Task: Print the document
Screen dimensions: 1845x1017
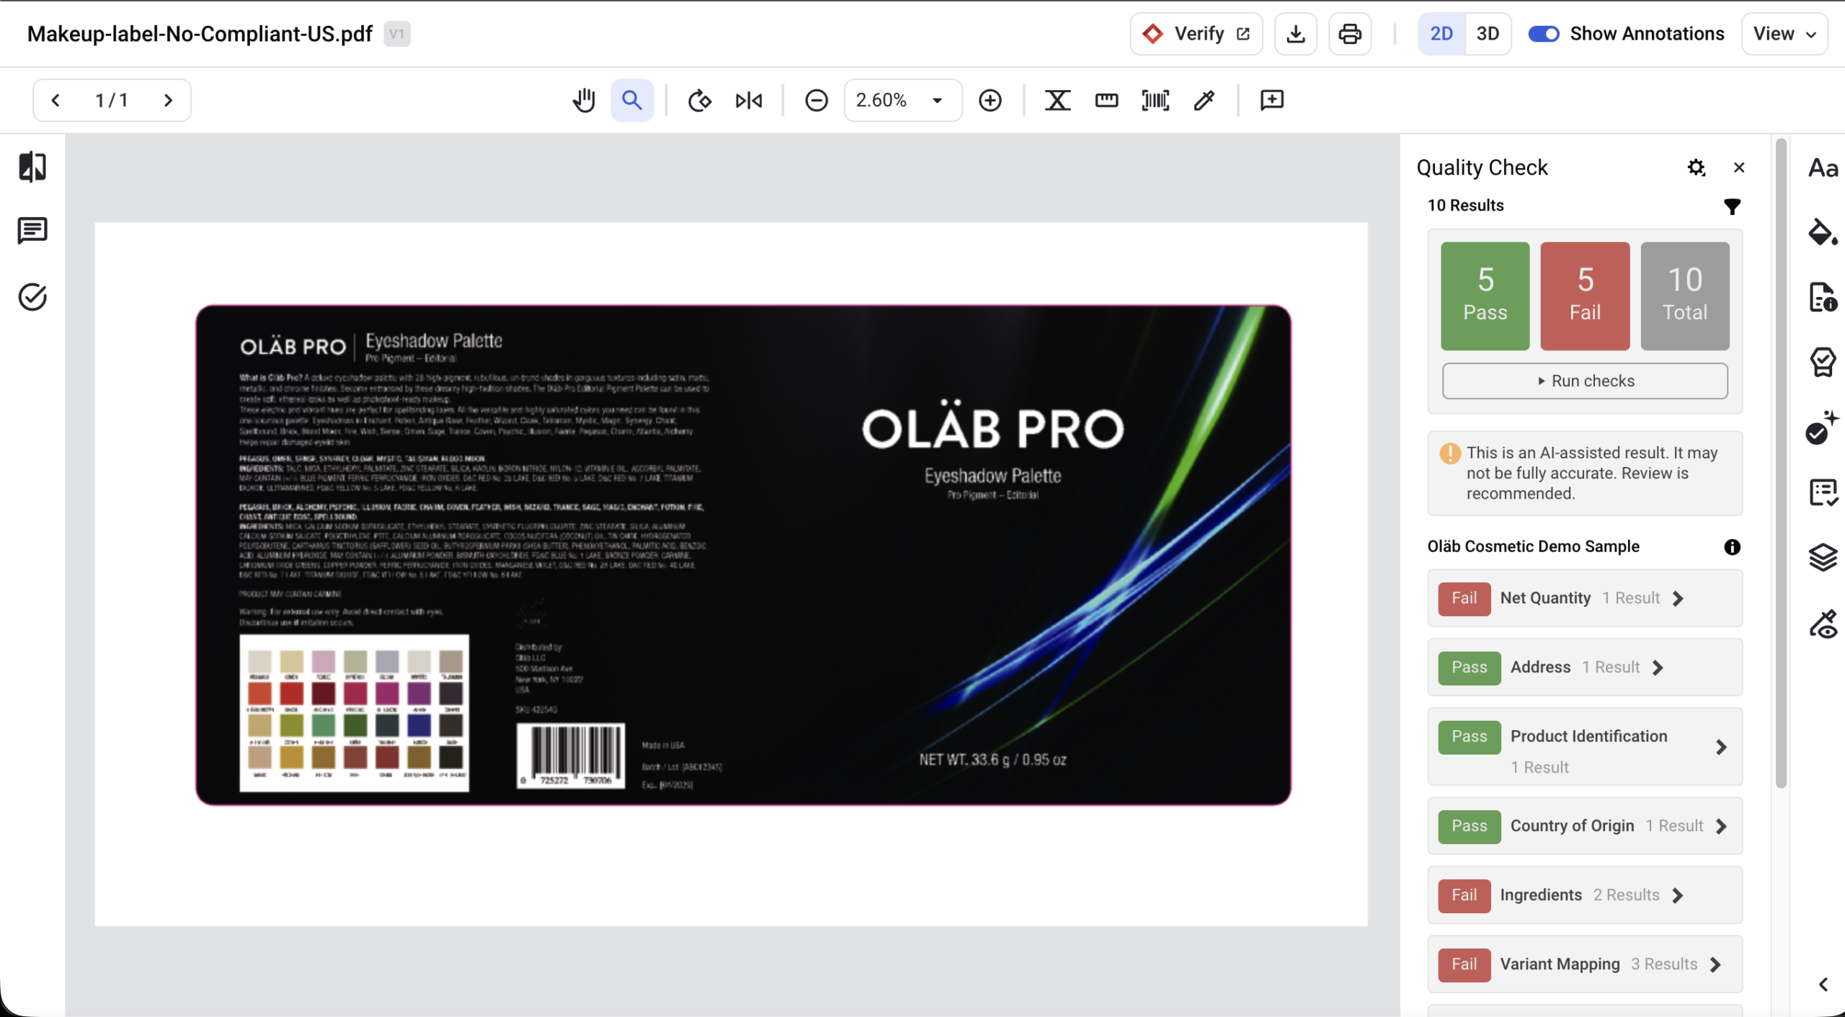Action: [1350, 34]
